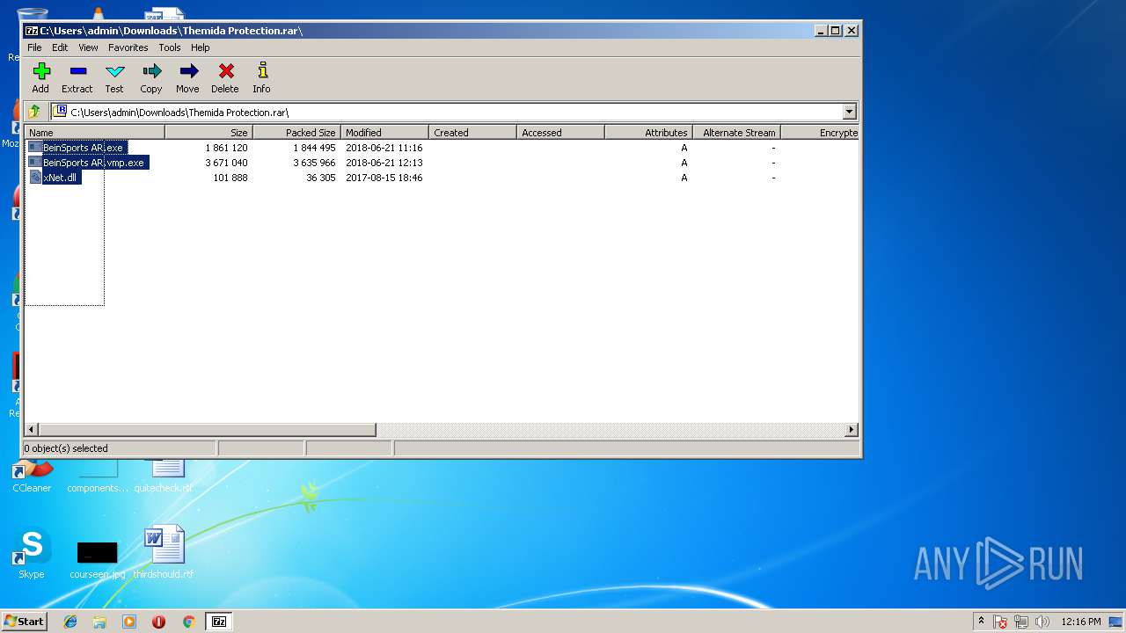Choose the Move toolbar icon

pos(187,77)
